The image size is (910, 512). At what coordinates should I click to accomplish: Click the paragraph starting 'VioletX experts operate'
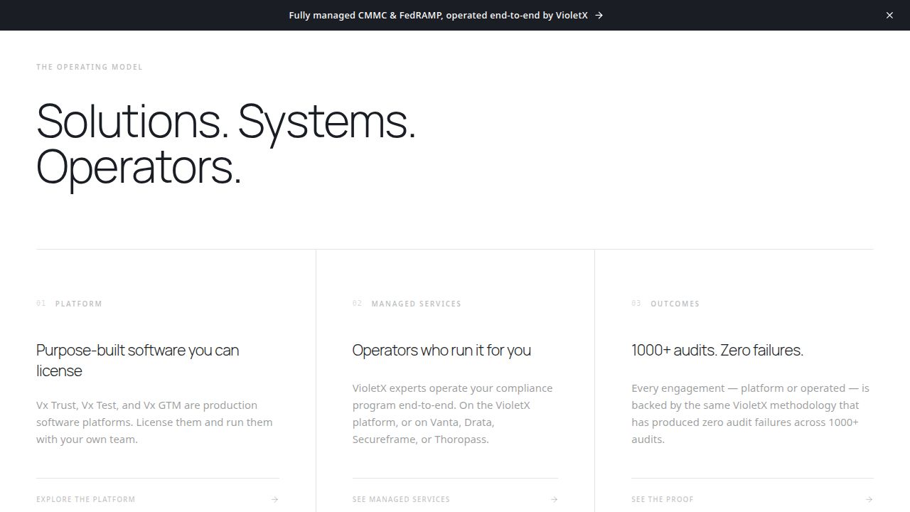452,414
